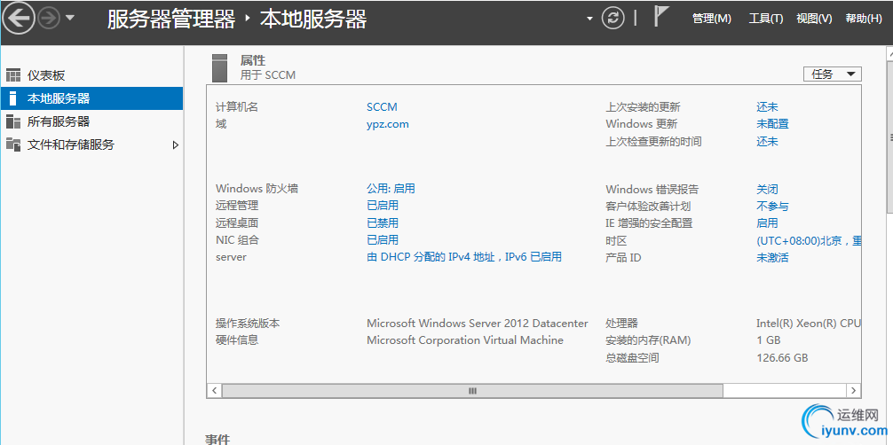Image resolution: width=893 pixels, height=445 pixels.
Task: Click the 仪表板 dashboard icon
Action: (13, 75)
